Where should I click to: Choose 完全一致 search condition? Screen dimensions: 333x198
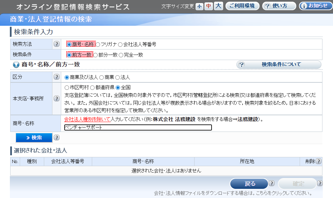121,55
